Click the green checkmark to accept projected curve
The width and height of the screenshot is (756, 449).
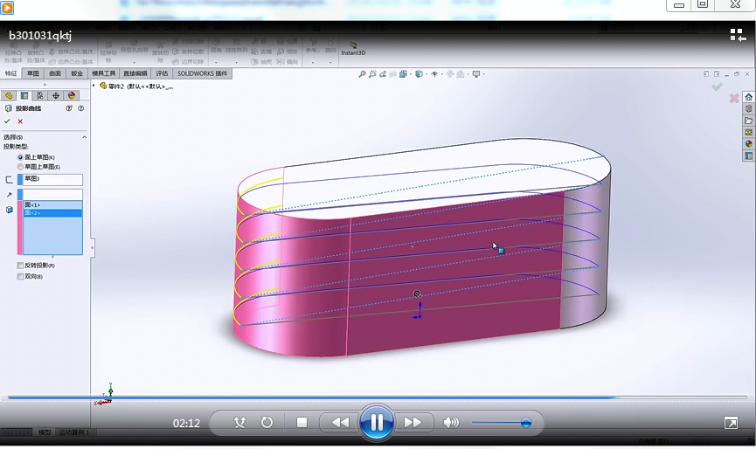tap(7, 121)
